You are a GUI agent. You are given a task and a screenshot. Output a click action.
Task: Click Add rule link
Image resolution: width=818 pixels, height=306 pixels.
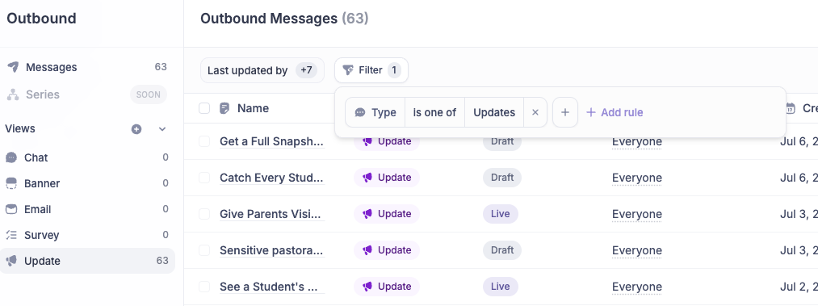coord(615,112)
